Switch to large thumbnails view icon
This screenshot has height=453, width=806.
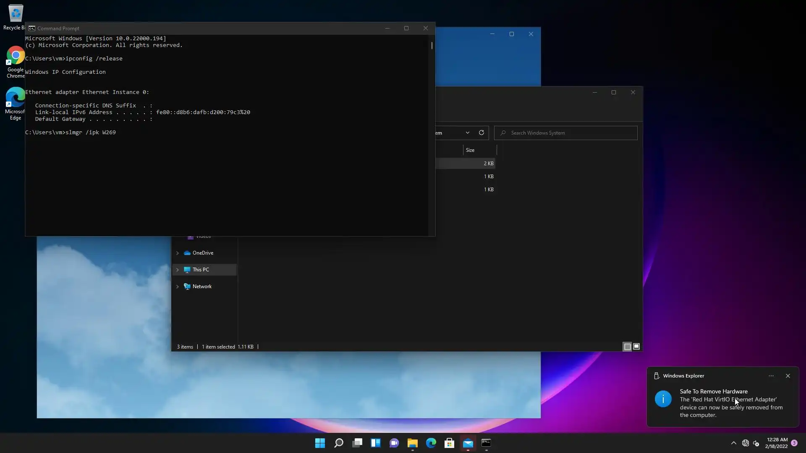coord(636,346)
